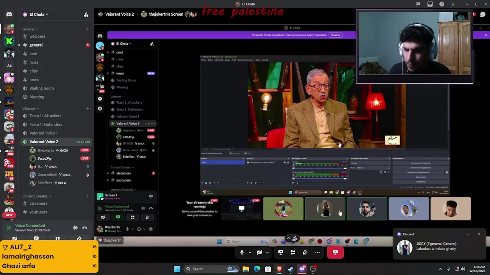The width and height of the screenshot is (490, 275).
Task: Toggle green screen-share button in streamed panel
Action: point(118,217)
